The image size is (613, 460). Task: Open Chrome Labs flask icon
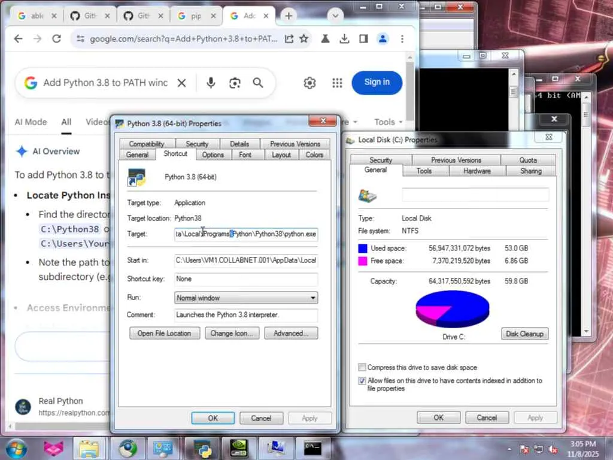(x=325, y=39)
